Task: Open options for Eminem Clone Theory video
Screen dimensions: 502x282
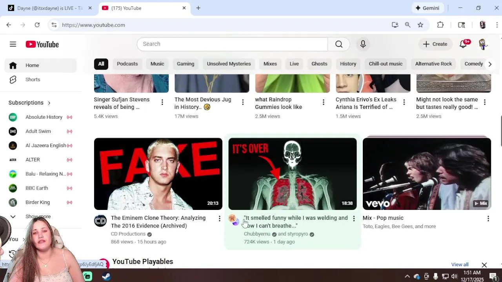Action: click(220, 219)
